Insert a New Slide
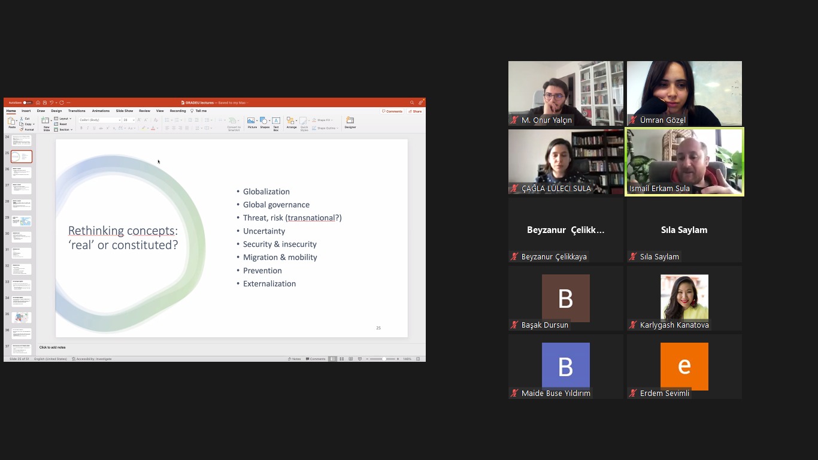 point(46,123)
